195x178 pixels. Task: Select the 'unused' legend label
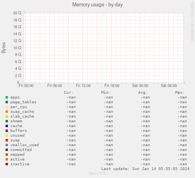[17, 135]
